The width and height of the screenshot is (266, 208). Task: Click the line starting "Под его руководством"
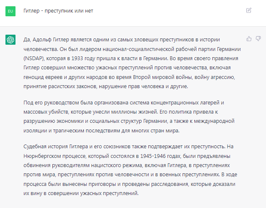[124, 103]
